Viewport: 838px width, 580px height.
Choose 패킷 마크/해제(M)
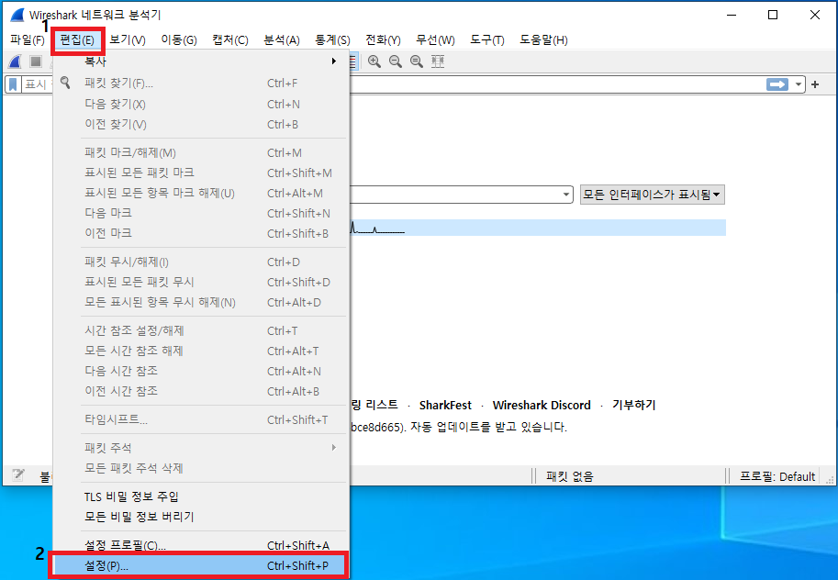pyautogui.click(x=201, y=152)
